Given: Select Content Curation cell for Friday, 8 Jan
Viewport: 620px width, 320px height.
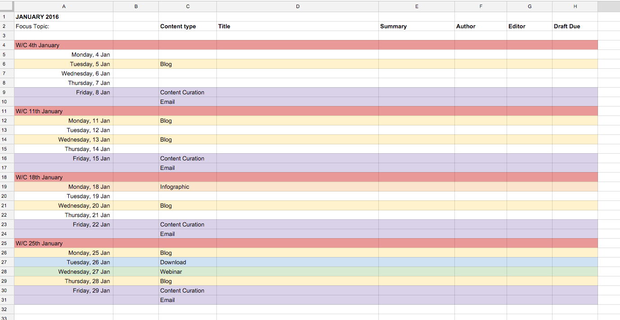Looking at the screenshot, I should tap(187, 93).
